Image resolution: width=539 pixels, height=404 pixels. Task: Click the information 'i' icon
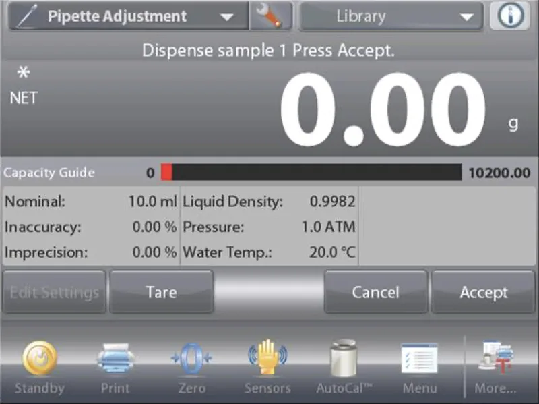510,17
